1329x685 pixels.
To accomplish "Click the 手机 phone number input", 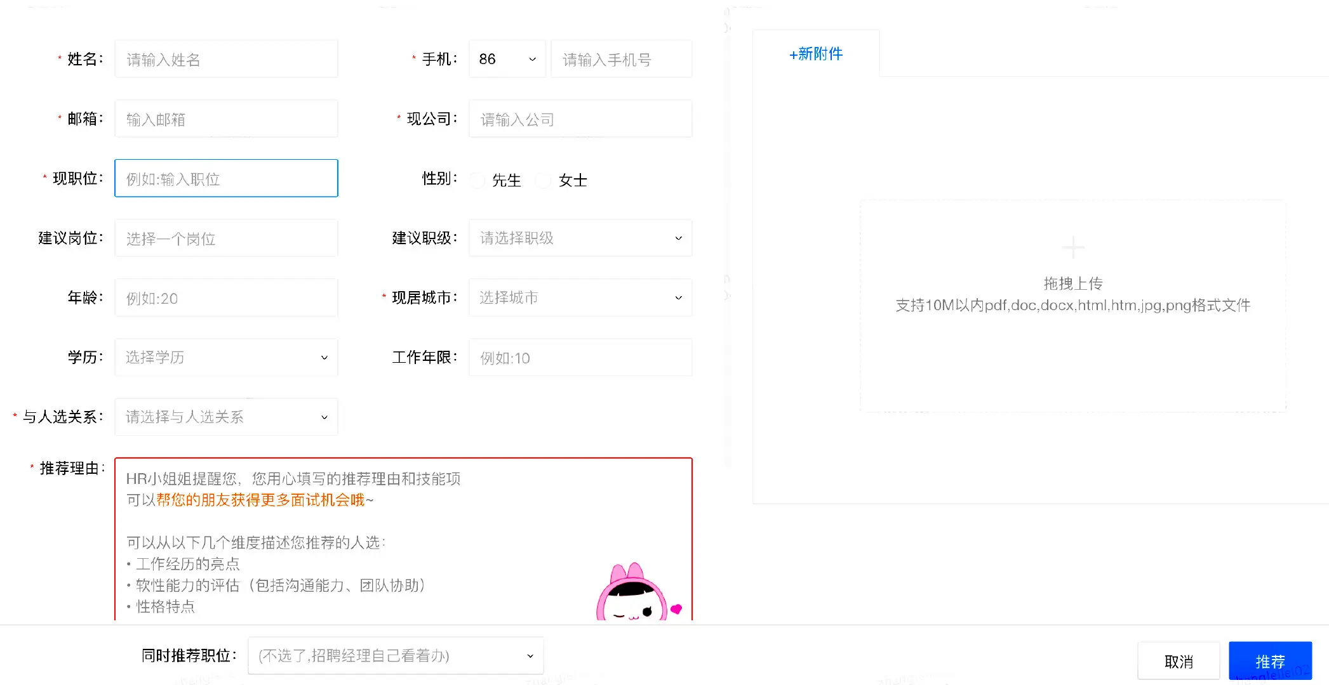I will pyautogui.click(x=621, y=60).
